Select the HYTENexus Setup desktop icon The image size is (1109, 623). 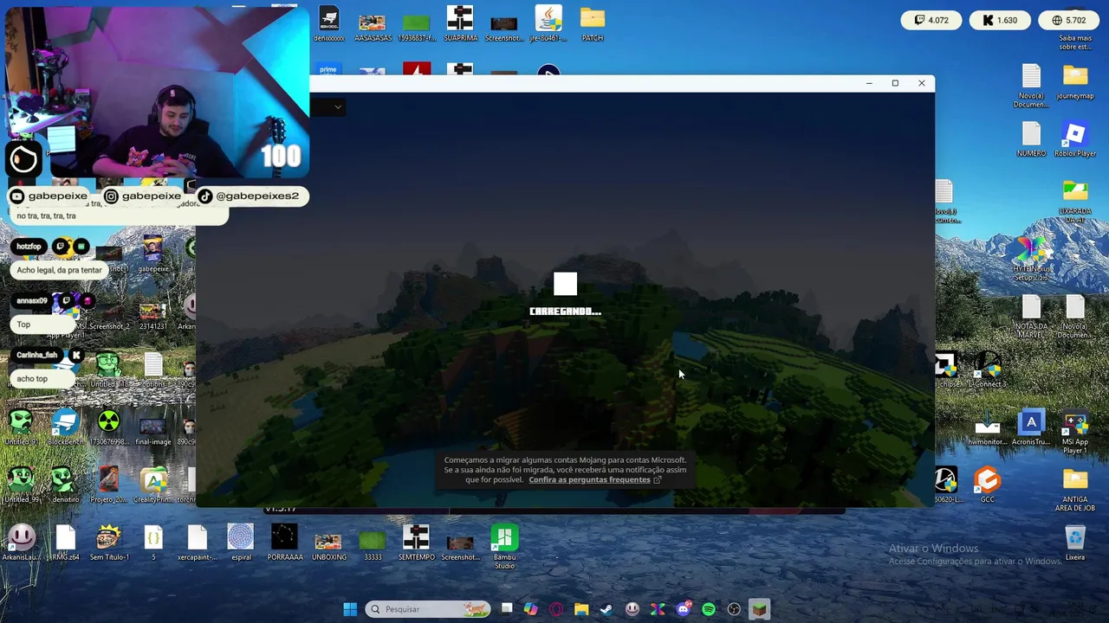(1031, 259)
